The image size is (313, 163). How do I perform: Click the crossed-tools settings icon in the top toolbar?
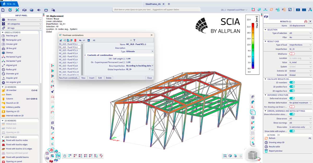pyautogui.click(x=17, y=10)
